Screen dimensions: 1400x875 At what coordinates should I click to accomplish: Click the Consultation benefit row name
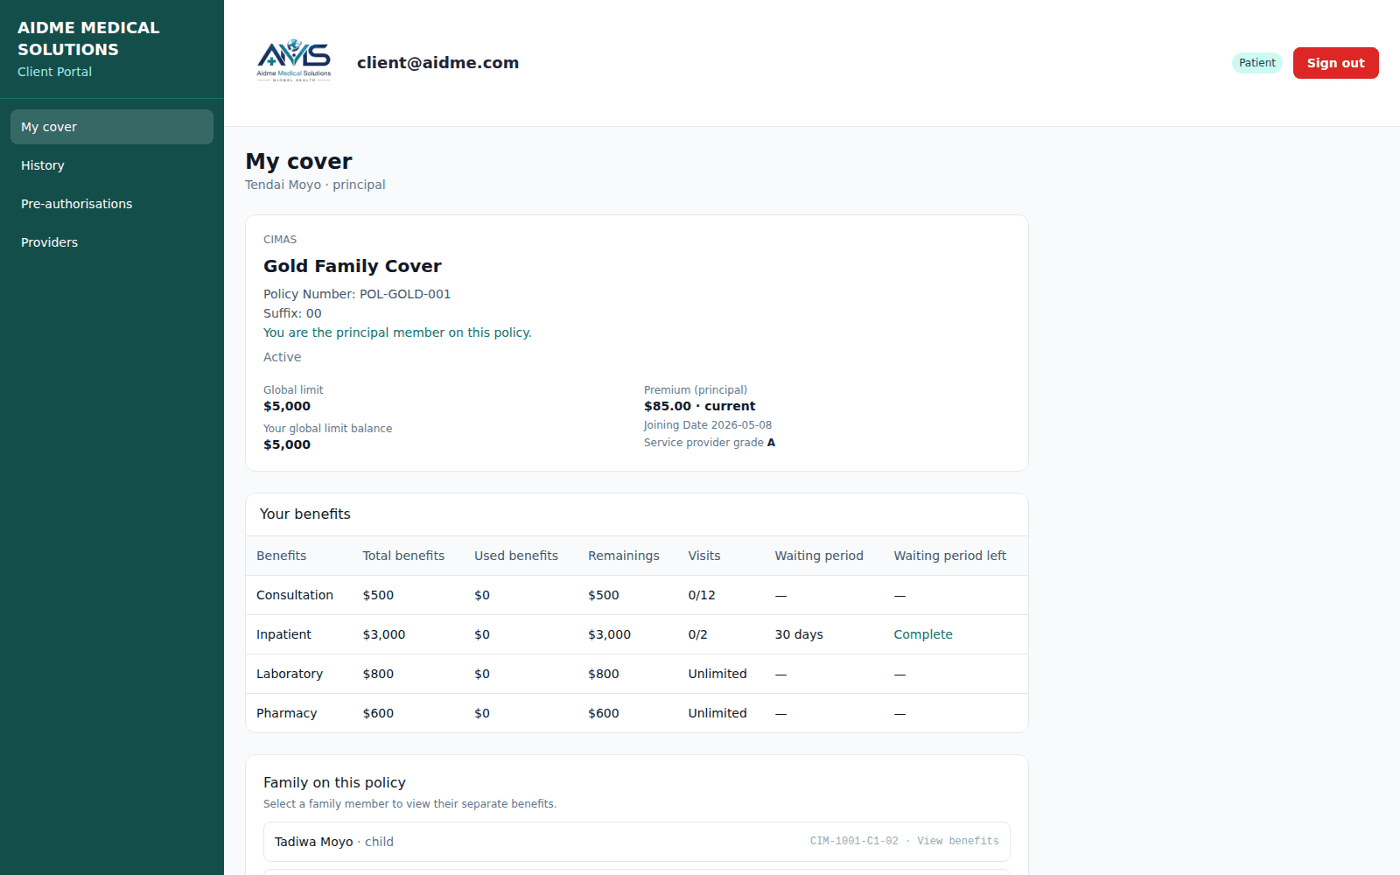click(295, 595)
